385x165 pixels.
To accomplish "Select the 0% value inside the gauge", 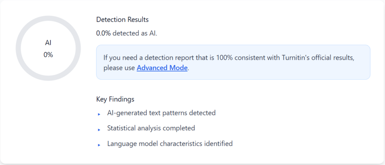I will coord(48,55).
